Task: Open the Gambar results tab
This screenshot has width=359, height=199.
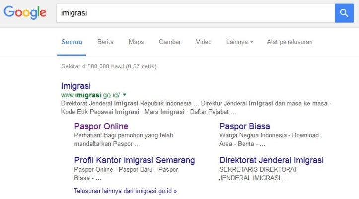Action: pyautogui.click(x=170, y=42)
